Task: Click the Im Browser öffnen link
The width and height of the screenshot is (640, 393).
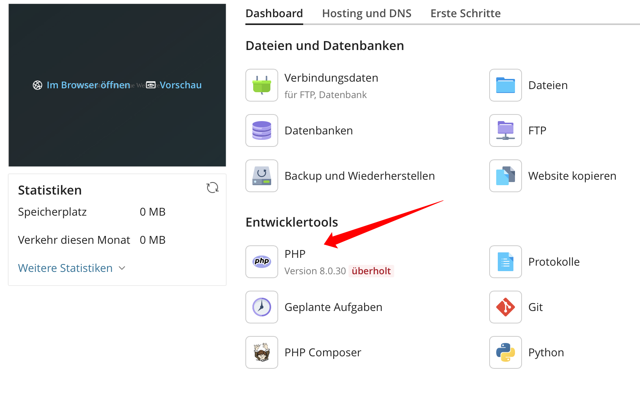Action: tap(88, 85)
